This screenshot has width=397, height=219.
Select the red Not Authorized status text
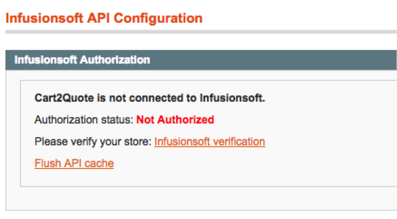click(x=175, y=120)
